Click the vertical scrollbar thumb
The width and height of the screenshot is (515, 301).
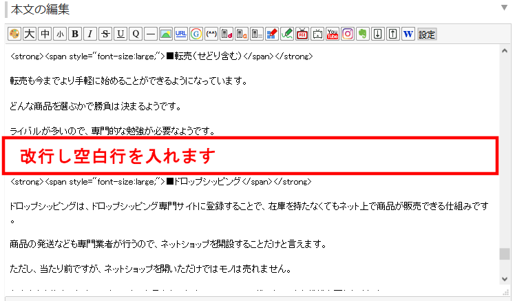[x=505, y=253]
